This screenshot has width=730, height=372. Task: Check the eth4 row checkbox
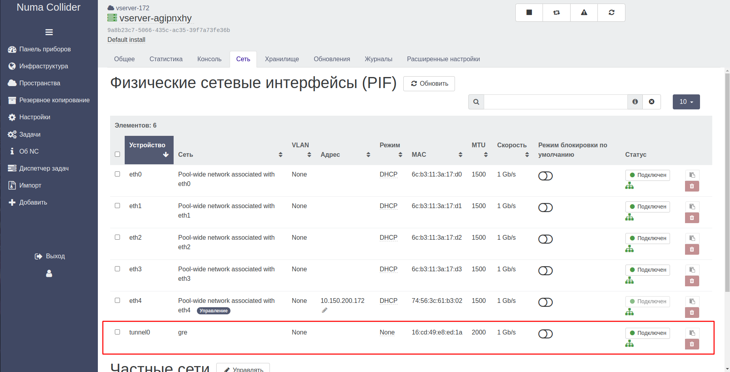pos(117,301)
